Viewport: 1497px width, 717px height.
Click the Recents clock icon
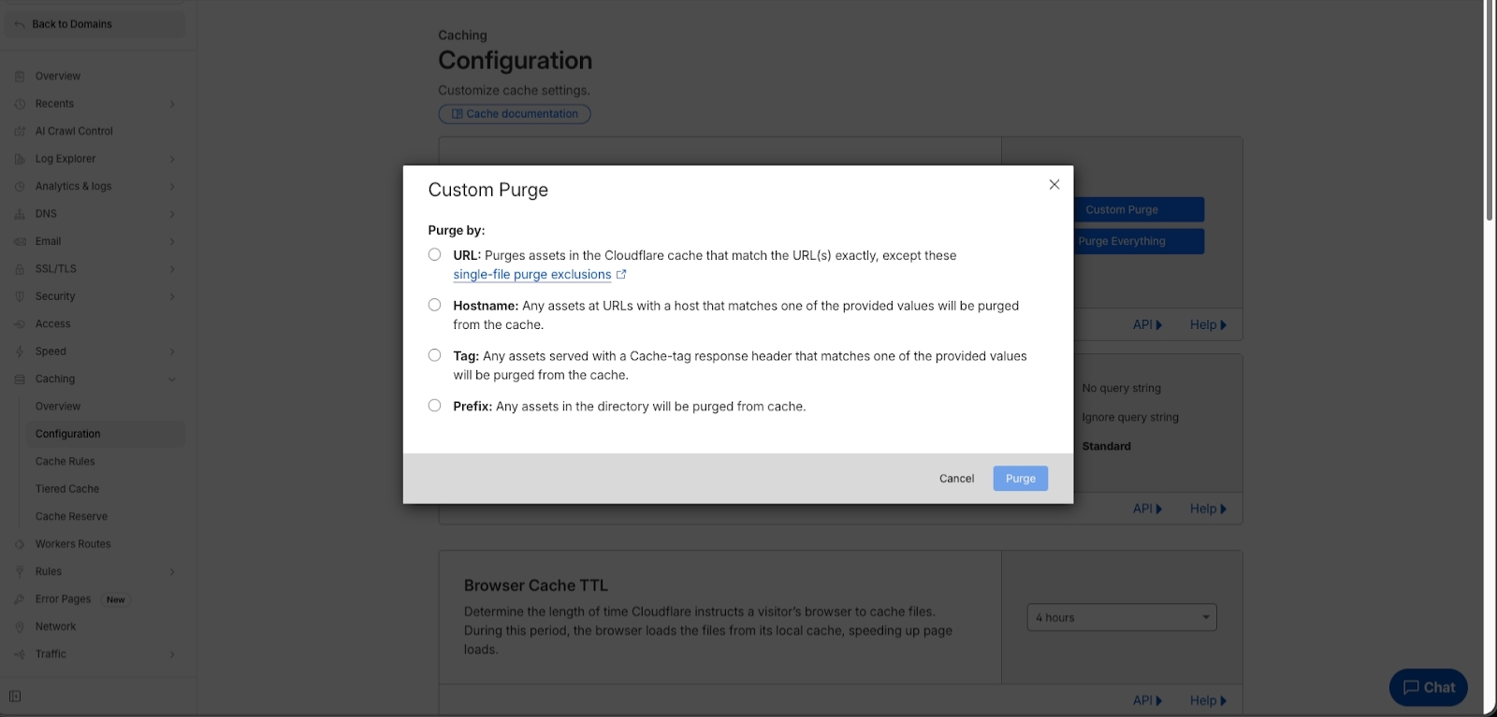point(20,104)
